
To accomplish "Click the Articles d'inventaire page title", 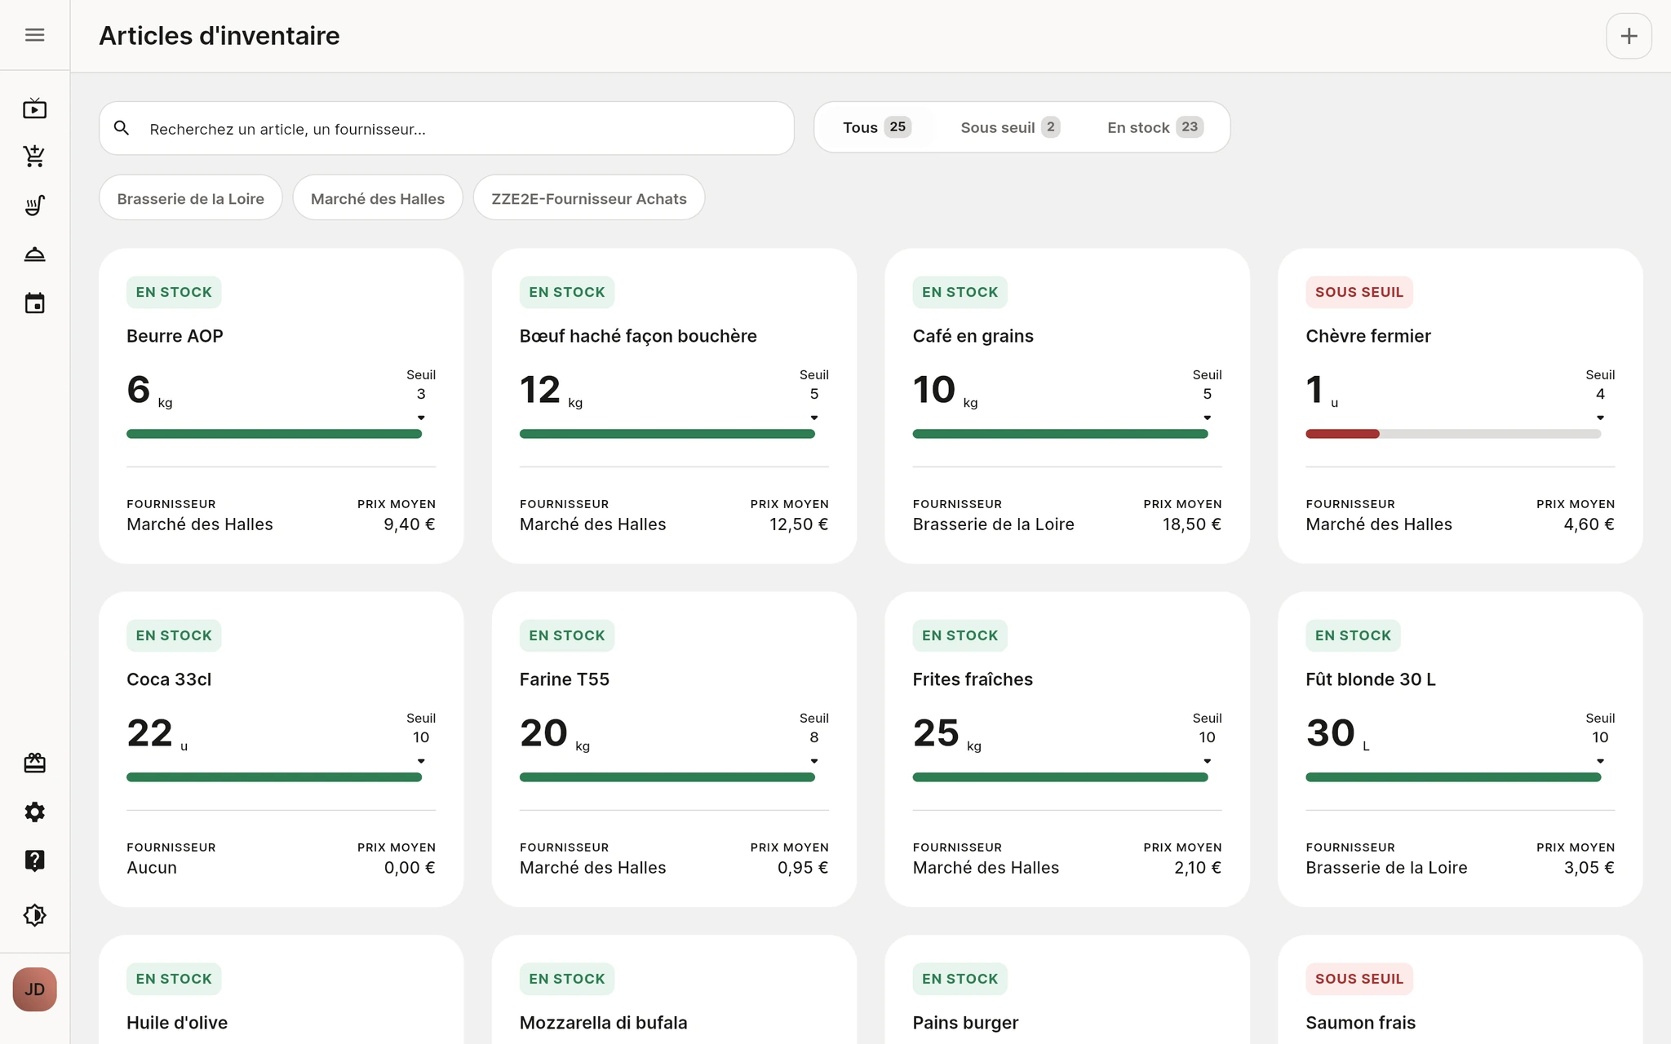I will click(219, 36).
